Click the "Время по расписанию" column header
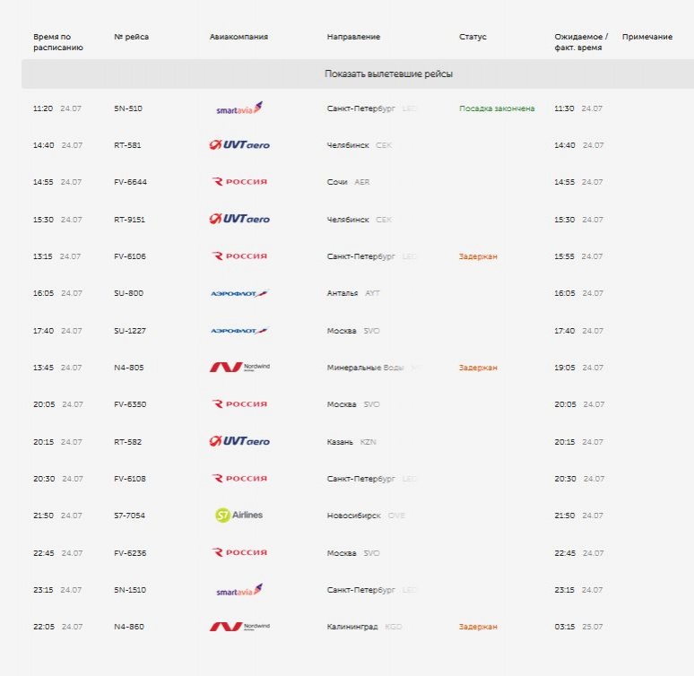 click(58, 42)
